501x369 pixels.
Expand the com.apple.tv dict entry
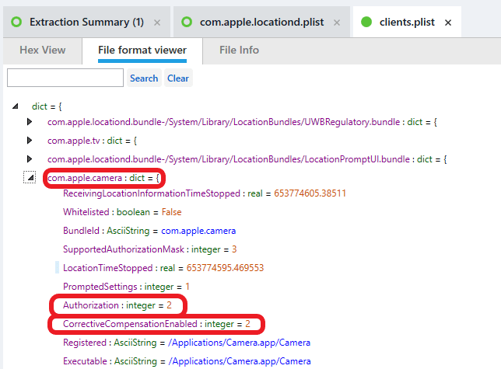[x=30, y=141]
